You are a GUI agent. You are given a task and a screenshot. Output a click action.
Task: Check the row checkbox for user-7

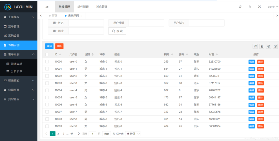pos(47,112)
